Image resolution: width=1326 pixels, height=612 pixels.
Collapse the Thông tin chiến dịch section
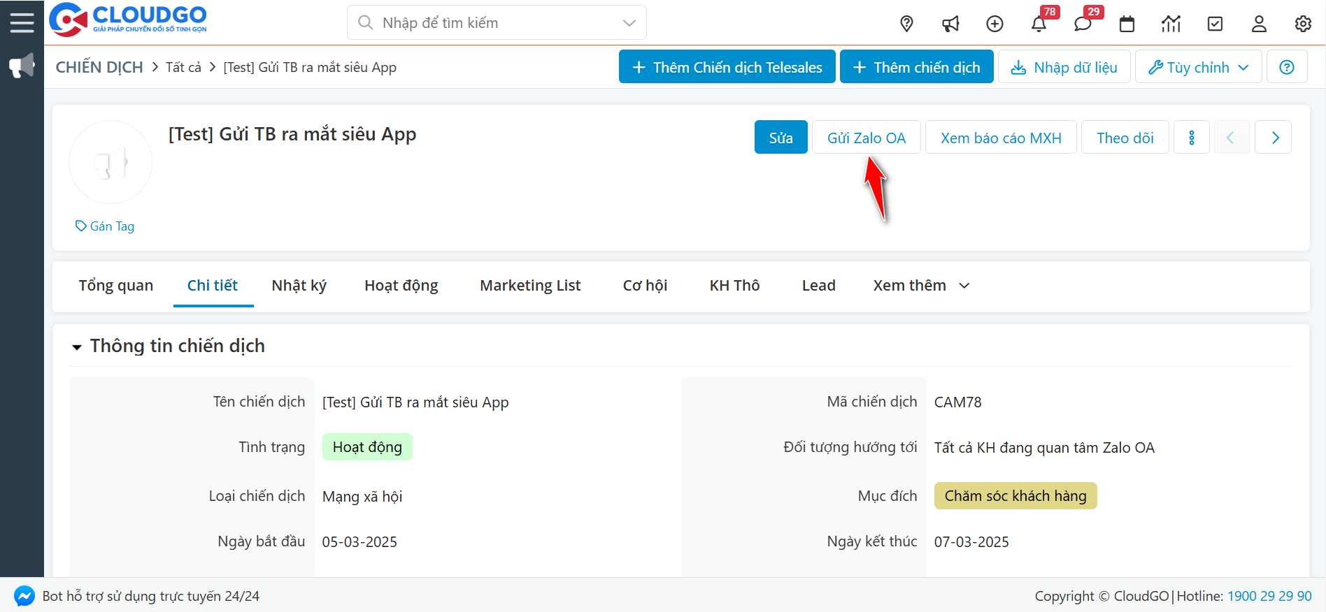(77, 347)
